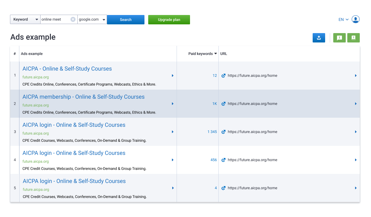Open external link icon for row 5 URL
This screenshot has height=217, width=371.
tap(223, 188)
